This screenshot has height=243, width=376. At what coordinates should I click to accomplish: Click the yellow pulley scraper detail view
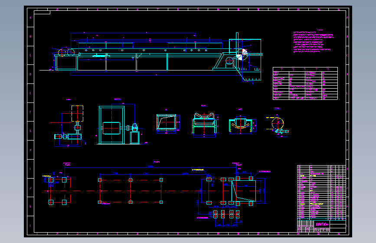[x=278, y=125]
